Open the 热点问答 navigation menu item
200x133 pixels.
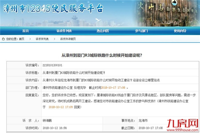pyautogui.click(x=103, y=31)
